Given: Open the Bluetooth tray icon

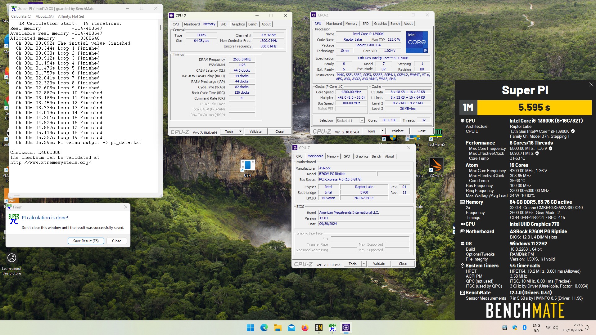Looking at the screenshot, I should click(525, 328).
